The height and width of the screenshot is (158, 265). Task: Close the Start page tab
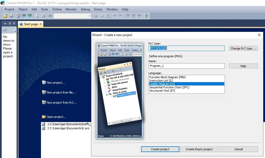pos(41,24)
